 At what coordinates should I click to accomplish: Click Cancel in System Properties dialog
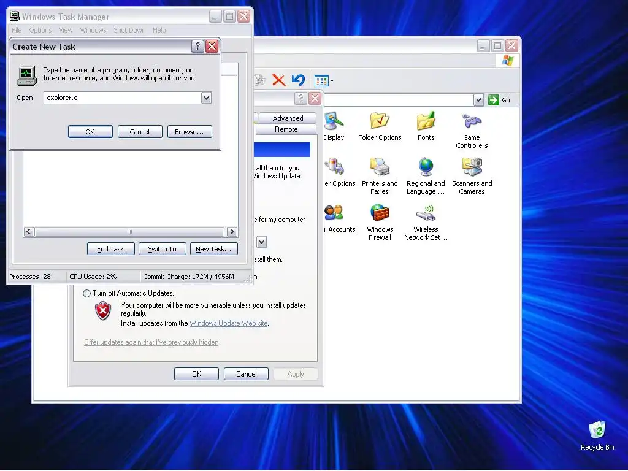[x=247, y=373]
